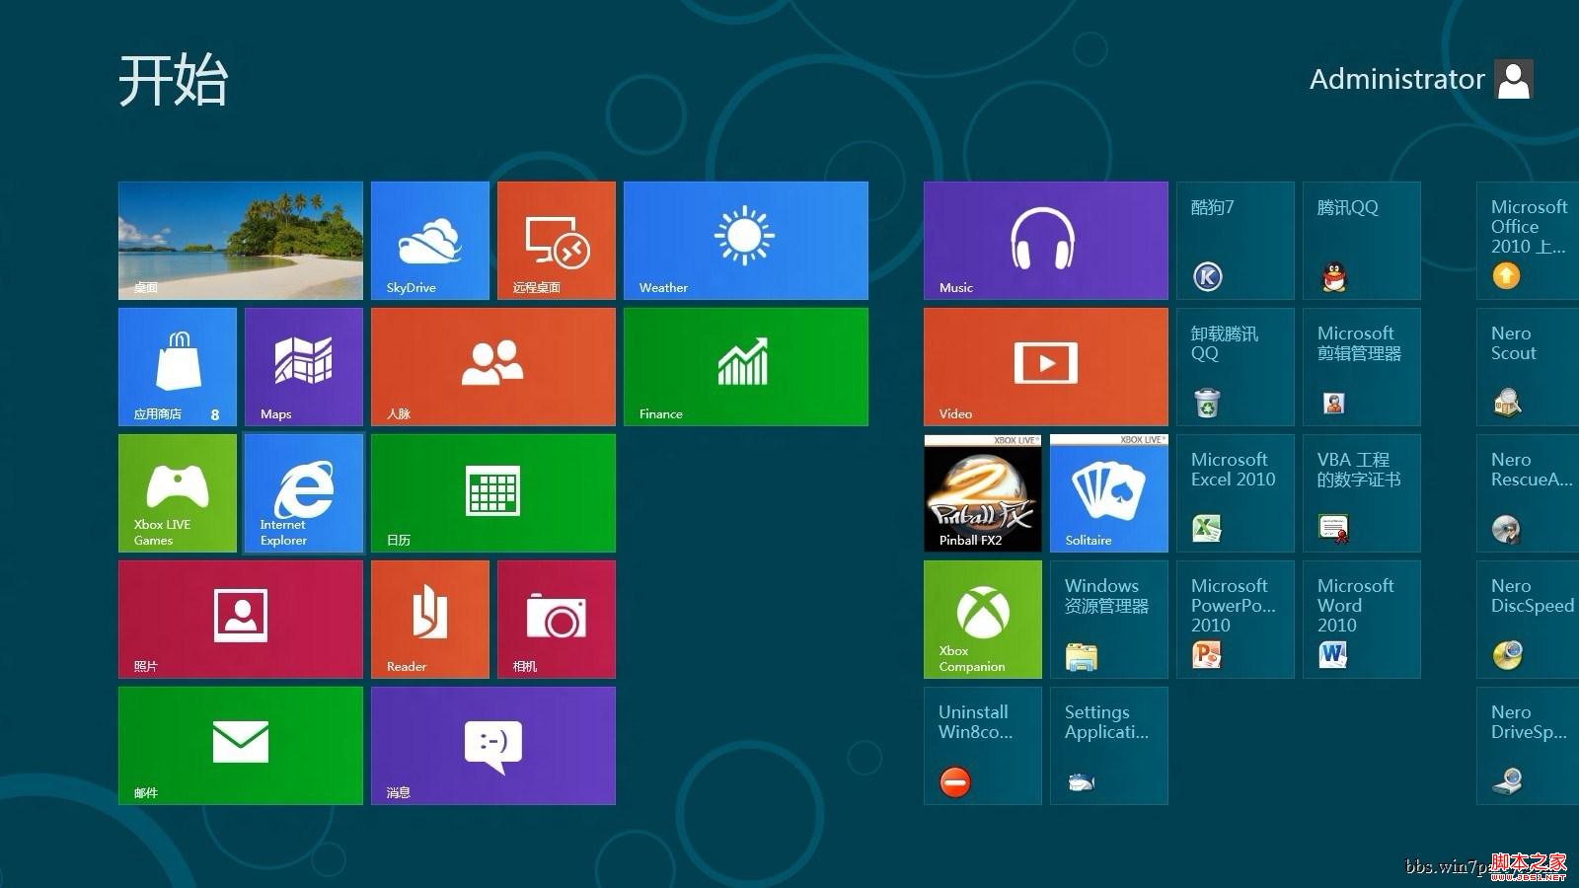The image size is (1579, 888).
Task: Click the Uninstall Tencent QQ (卸载腾讯QQ) tile
Action: tap(1236, 367)
